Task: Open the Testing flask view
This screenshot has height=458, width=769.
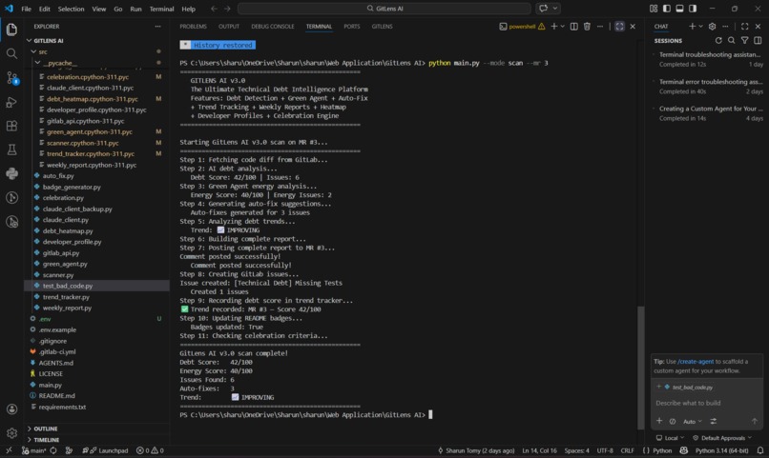Action: point(11,149)
